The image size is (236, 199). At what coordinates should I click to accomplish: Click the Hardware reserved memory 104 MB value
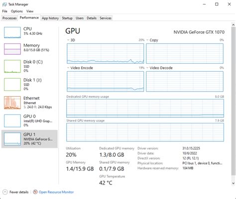pos(188,168)
